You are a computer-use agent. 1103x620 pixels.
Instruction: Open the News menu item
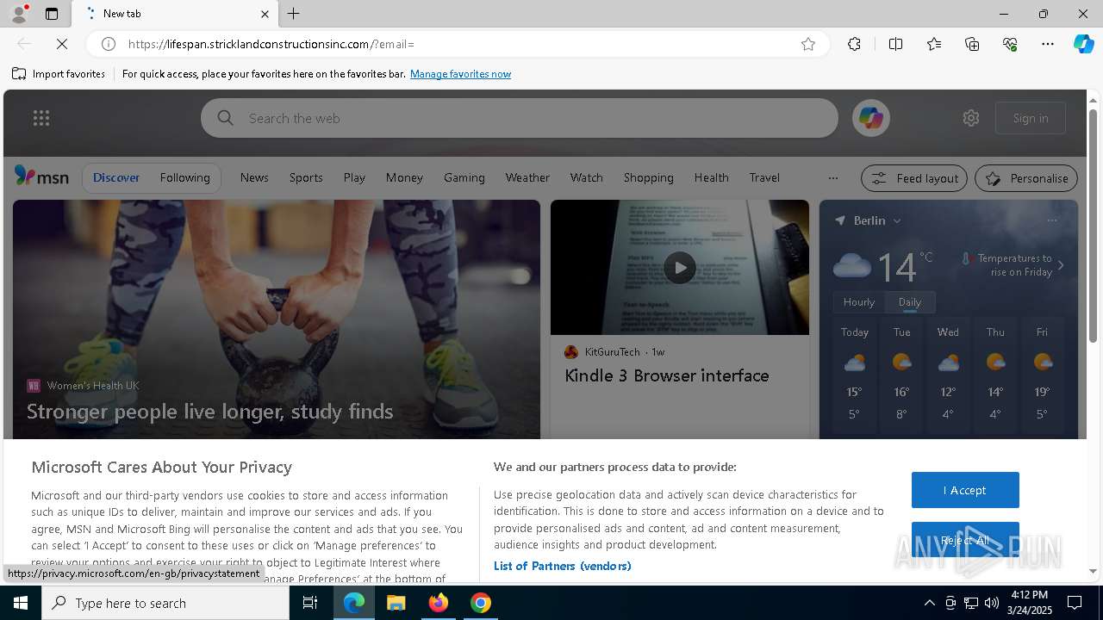tap(254, 177)
